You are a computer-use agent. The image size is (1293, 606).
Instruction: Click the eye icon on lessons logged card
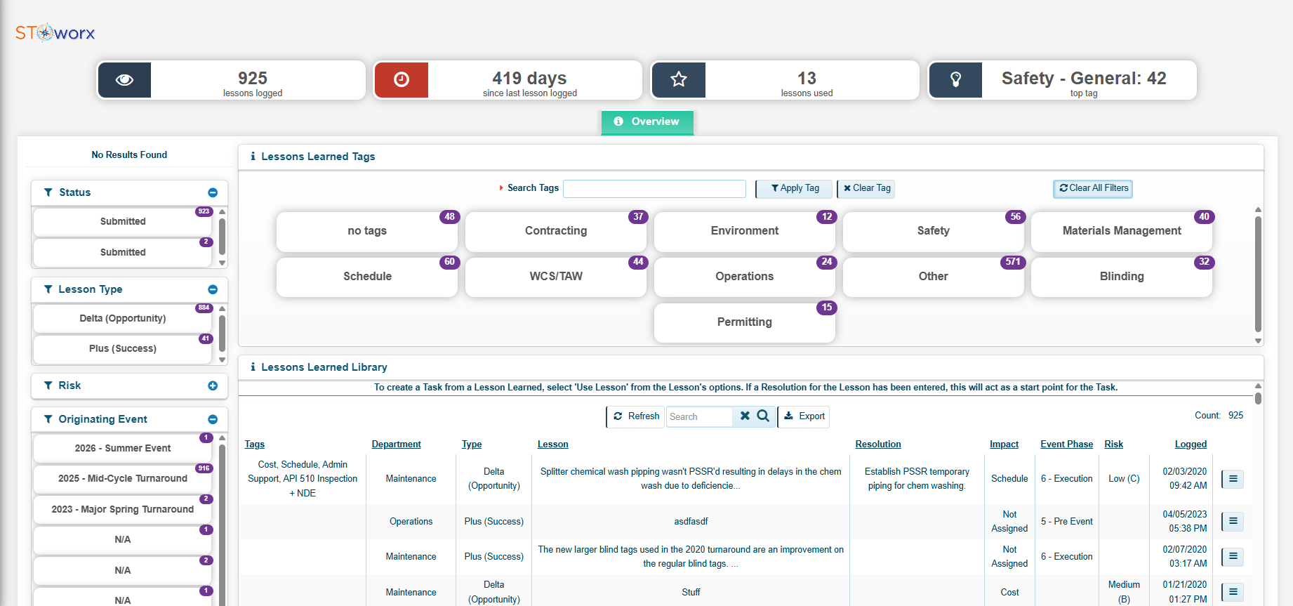point(124,80)
